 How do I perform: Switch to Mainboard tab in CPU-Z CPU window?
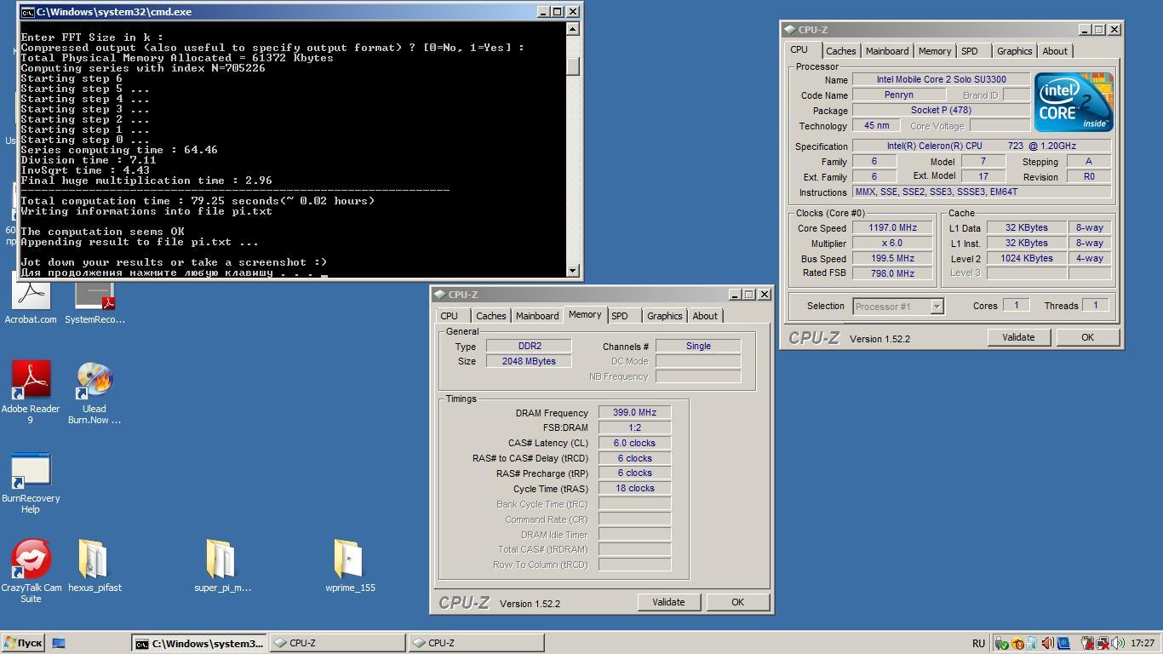(886, 51)
